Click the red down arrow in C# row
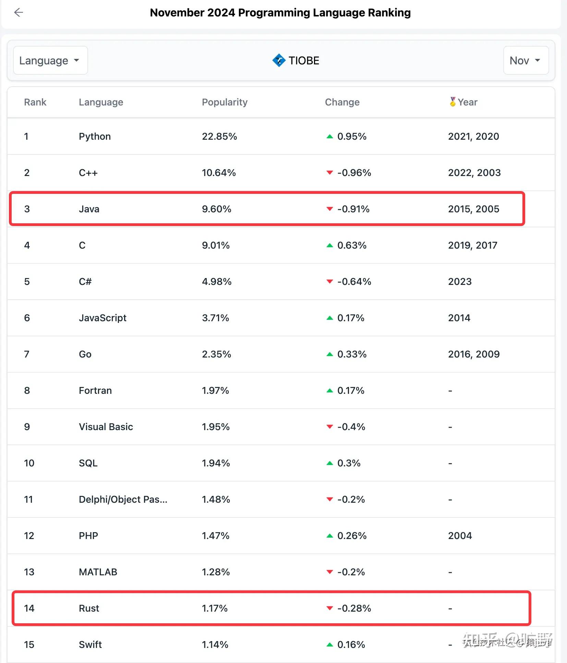This screenshot has height=663, width=567. click(330, 282)
